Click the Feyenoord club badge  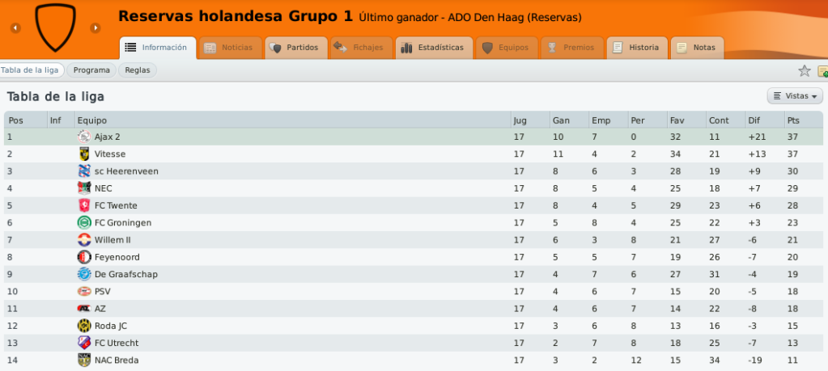(x=84, y=257)
